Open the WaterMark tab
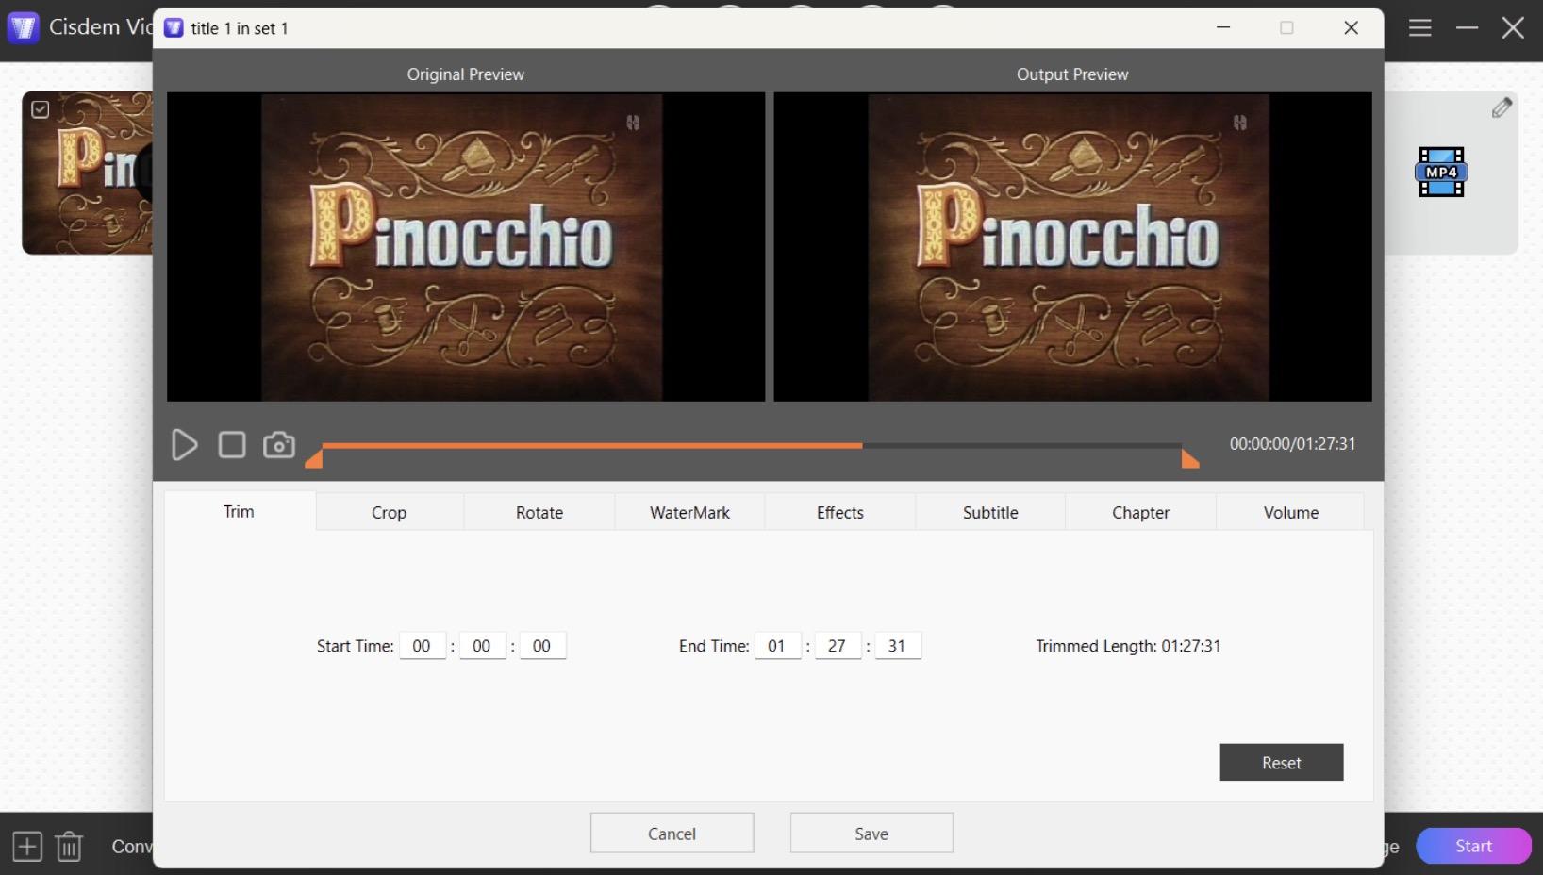This screenshot has width=1543, height=875. tap(689, 512)
